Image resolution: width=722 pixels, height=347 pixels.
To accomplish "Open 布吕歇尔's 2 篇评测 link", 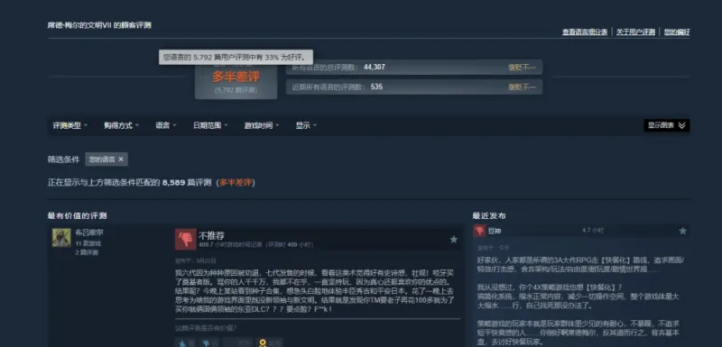I will 87,252.
